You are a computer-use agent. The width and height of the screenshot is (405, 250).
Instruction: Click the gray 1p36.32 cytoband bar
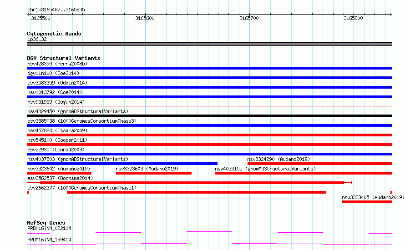click(x=209, y=44)
